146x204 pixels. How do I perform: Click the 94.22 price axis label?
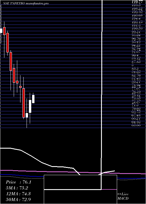136,45
